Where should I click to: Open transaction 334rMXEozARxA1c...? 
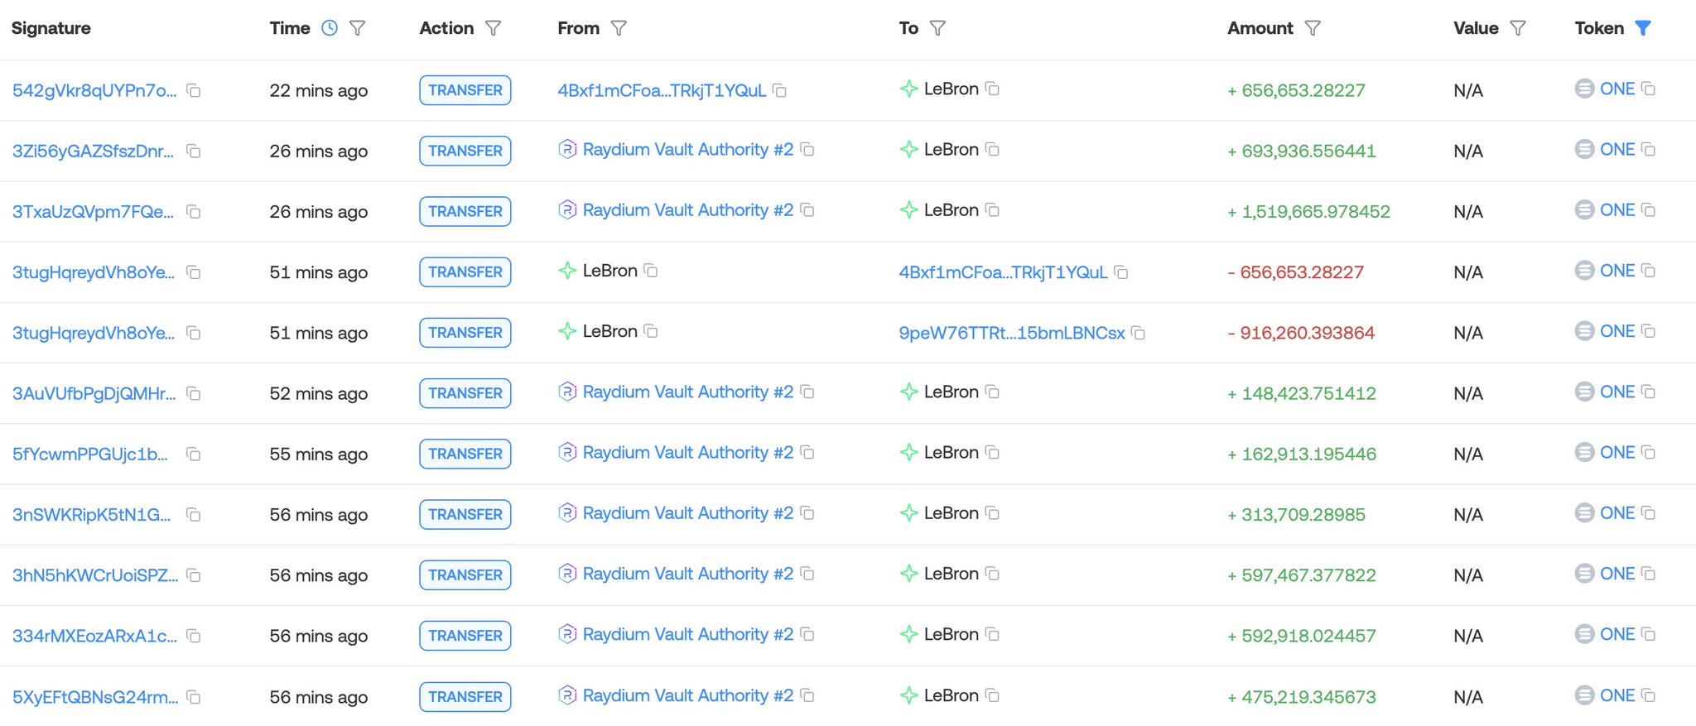click(94, 636)
